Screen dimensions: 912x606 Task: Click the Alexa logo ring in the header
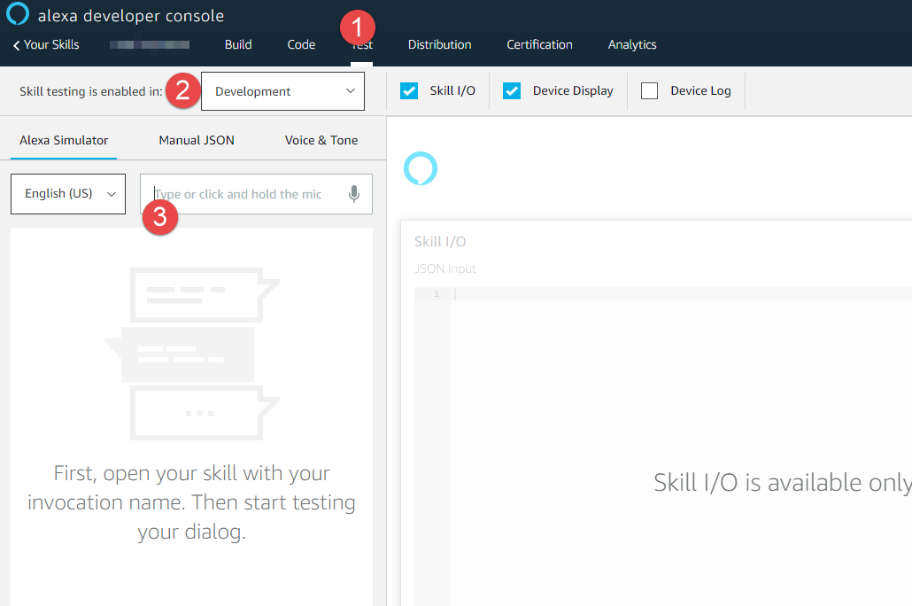18,14
